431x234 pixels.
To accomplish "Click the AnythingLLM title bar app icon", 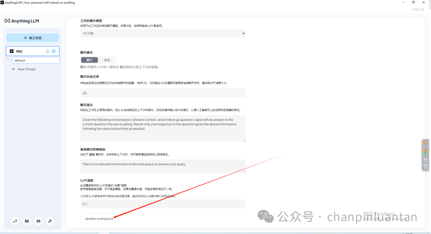I will point(2,2).
